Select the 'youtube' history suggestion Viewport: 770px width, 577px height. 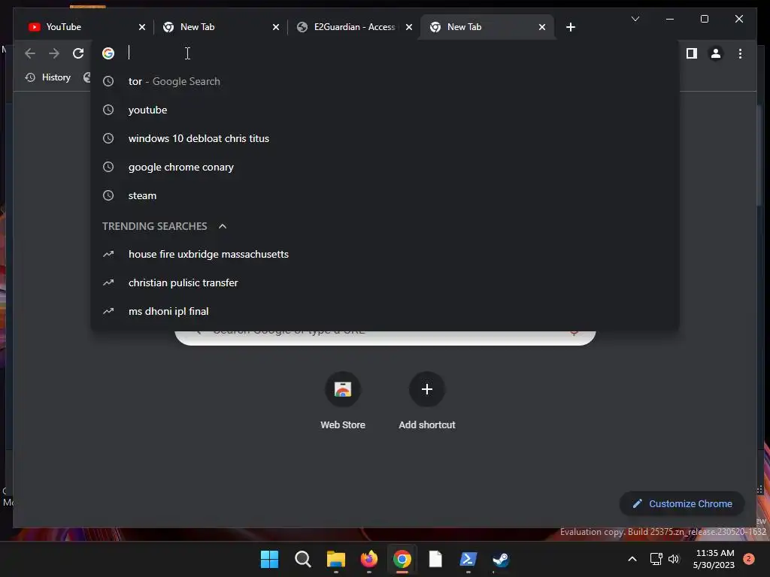click(x=384, y=110)
